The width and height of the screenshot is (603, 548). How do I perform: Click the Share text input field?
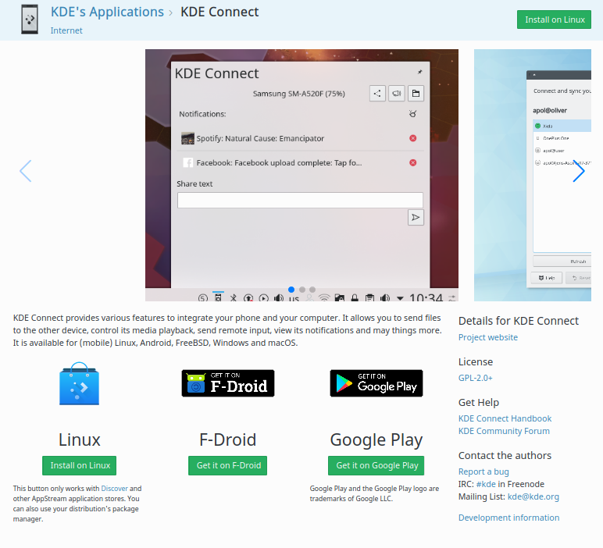pos(301,200)
